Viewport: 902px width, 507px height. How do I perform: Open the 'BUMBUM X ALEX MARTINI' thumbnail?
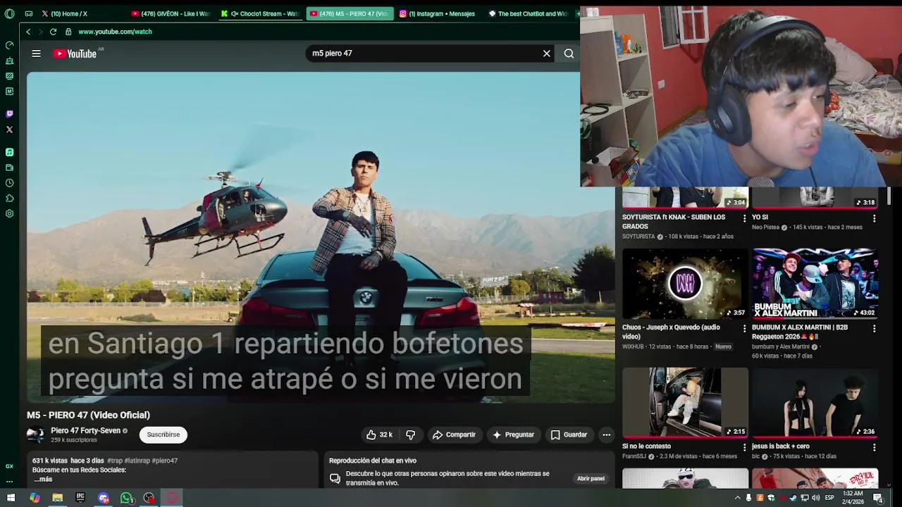pos(815,284)
